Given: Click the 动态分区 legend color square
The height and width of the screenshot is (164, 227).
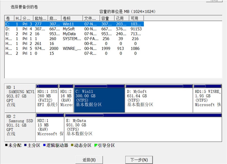Looking at the screenshot, I should (x=72, y=145).
